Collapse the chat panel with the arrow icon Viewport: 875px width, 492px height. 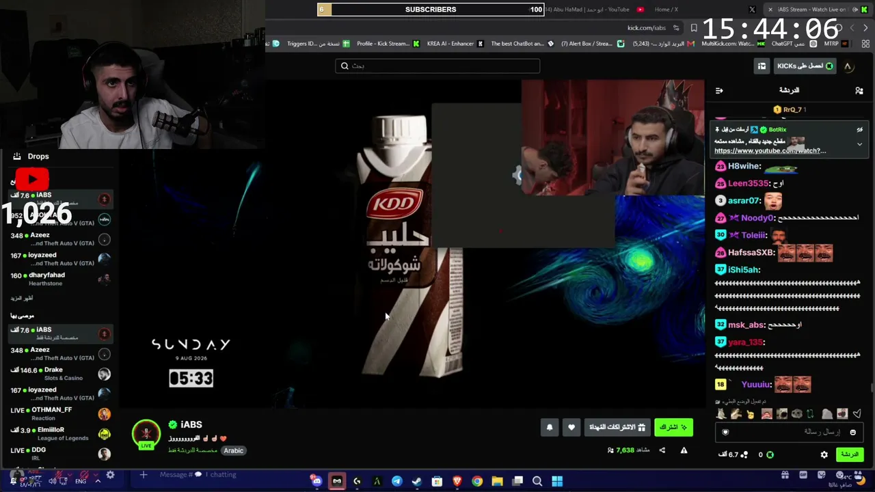(719, 90)
